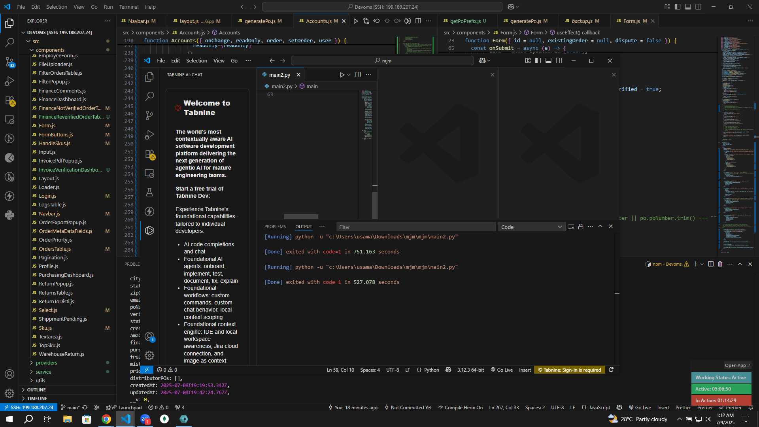Open Source Control with 82 changes badge
This screenshot has width=759, height=427.
coord(9,62)
